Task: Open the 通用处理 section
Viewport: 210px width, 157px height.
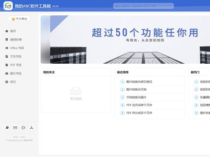Action: pos(14,40)
